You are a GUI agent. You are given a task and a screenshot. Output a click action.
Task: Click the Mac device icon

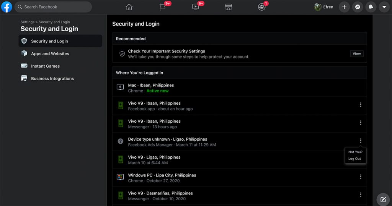click(x=120, y=87)
